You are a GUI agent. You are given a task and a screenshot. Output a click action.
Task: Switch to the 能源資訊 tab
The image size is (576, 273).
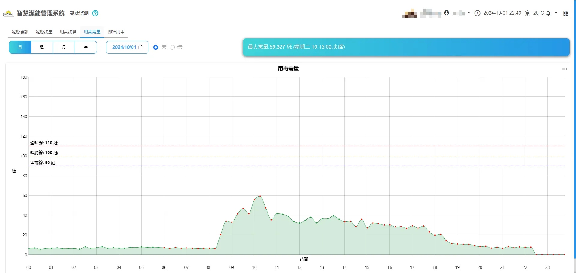point(20,32)
